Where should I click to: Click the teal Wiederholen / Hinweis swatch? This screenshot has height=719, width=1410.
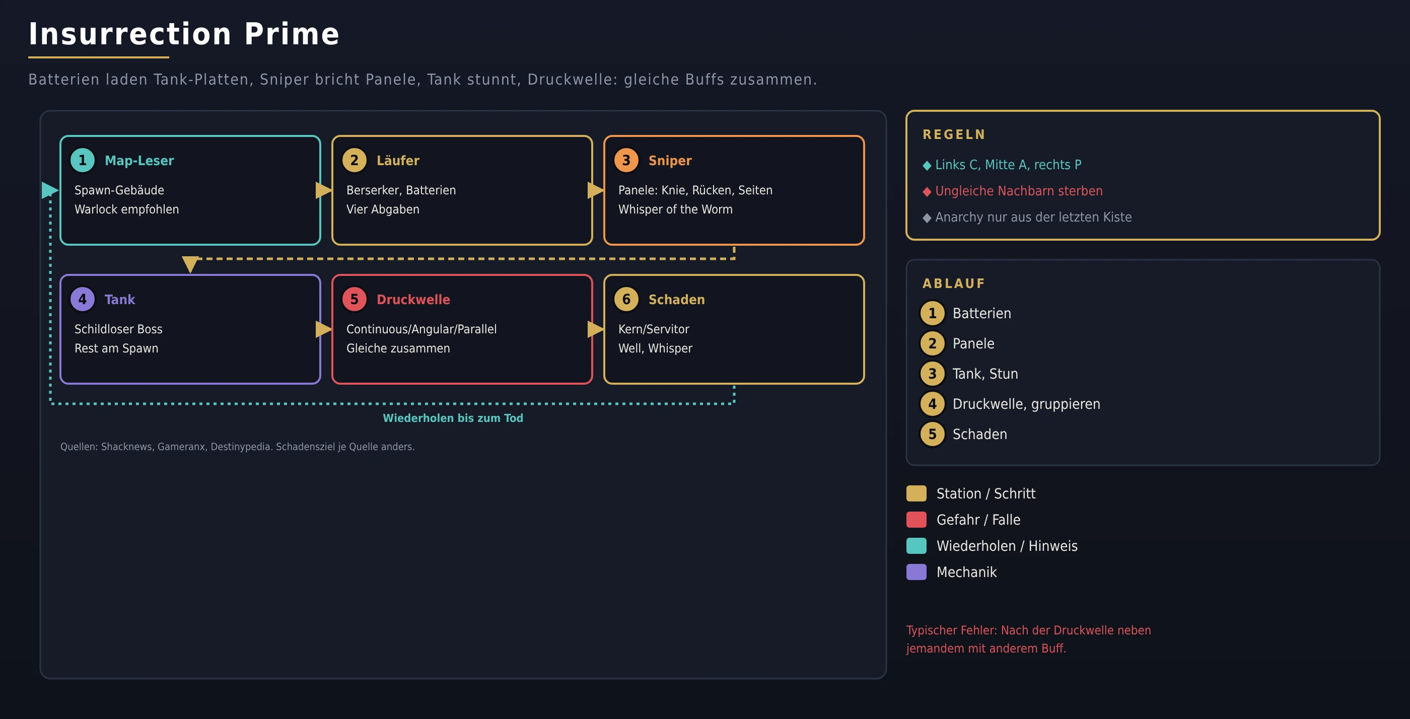[x=916, y=546]
